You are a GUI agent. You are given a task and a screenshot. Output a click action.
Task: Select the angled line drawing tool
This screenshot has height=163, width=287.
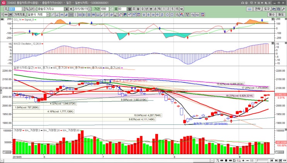pyautogui.click(x=58, y=15)
